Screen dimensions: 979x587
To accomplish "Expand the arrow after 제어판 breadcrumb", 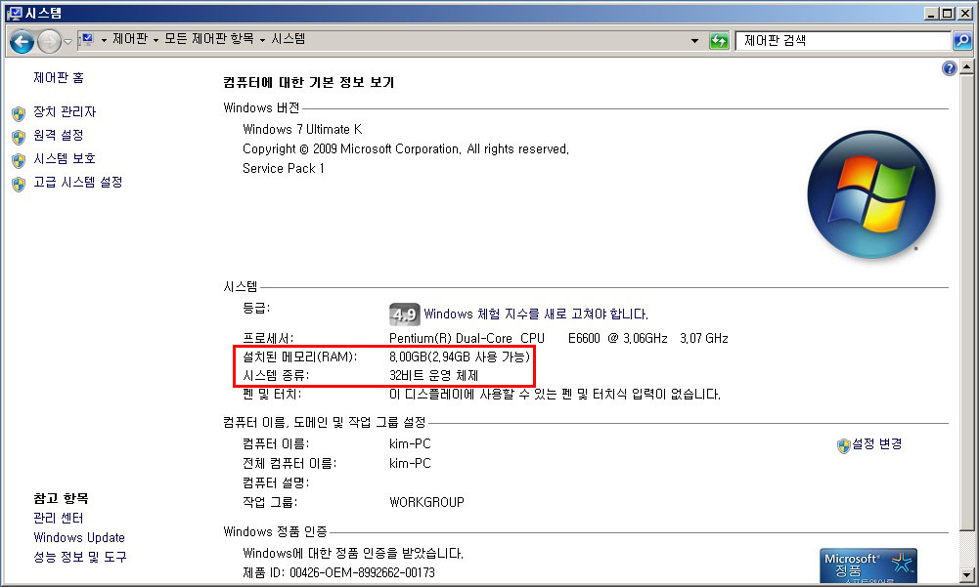I will tap(155, 40).
